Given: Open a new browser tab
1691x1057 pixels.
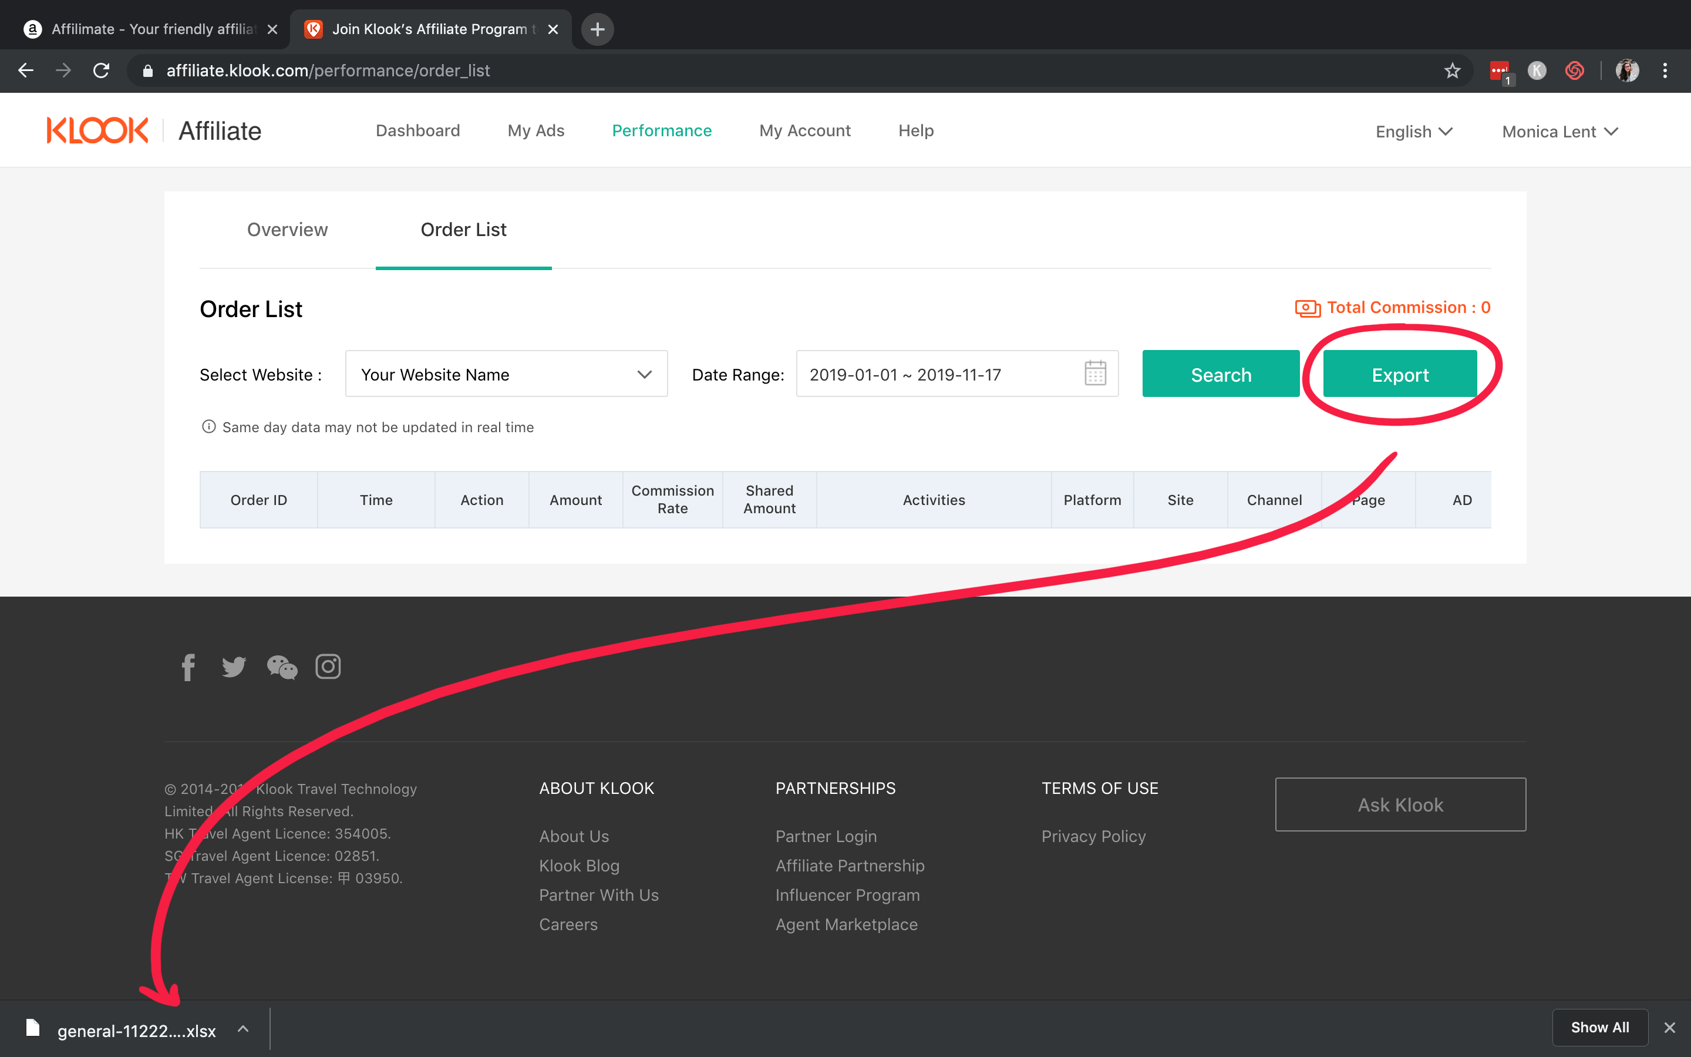Looking at the screenshot, I should click(598, 29).
